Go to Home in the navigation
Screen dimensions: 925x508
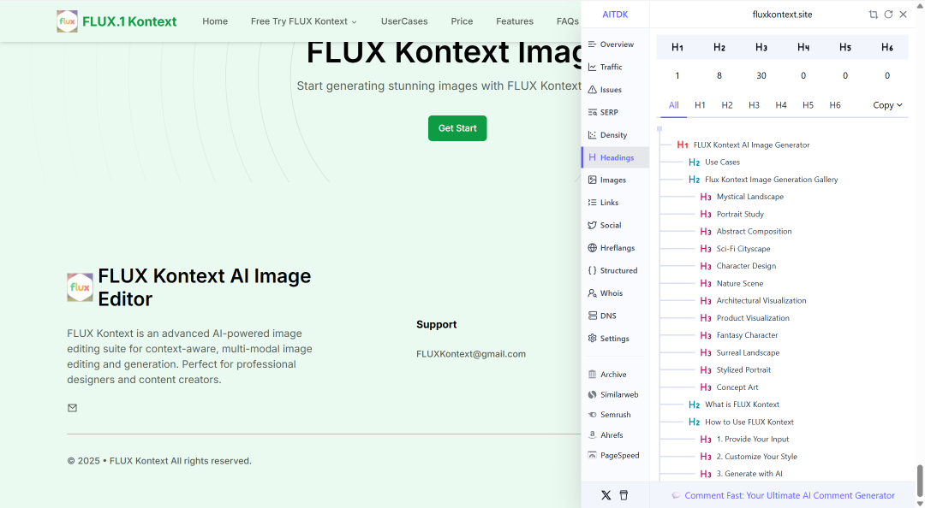215,21
